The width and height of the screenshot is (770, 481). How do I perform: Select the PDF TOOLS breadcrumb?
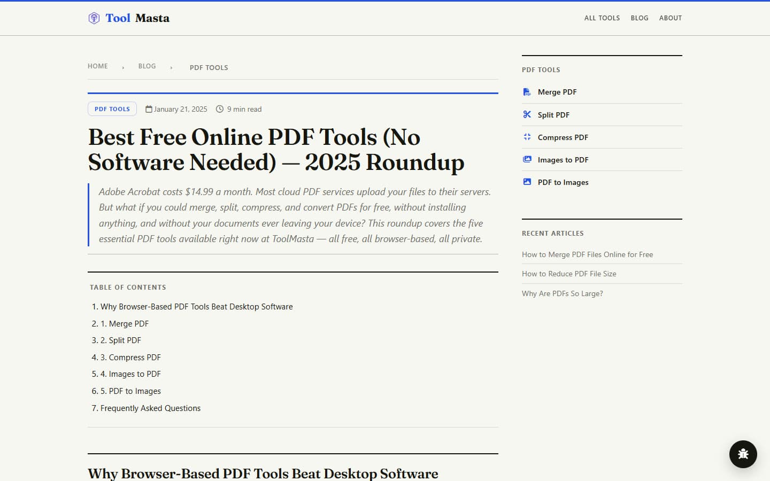(209, 68)
